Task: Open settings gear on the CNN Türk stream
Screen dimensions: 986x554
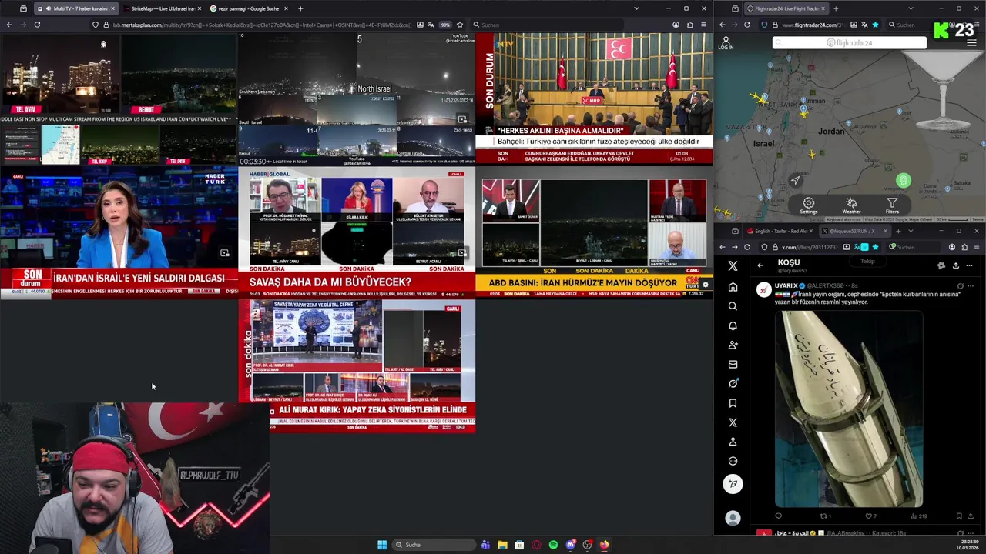Action: 705,285
